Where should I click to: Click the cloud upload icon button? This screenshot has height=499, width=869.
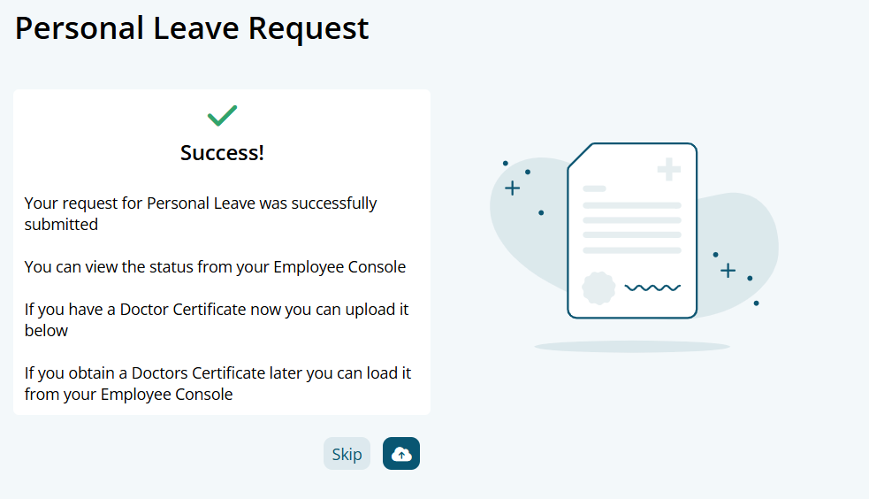point(401,454)
